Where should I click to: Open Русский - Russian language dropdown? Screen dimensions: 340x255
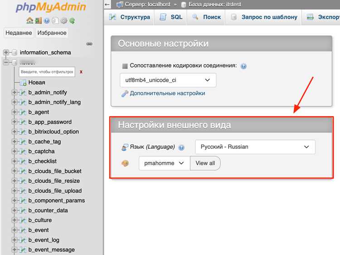(x=255, y=147)
